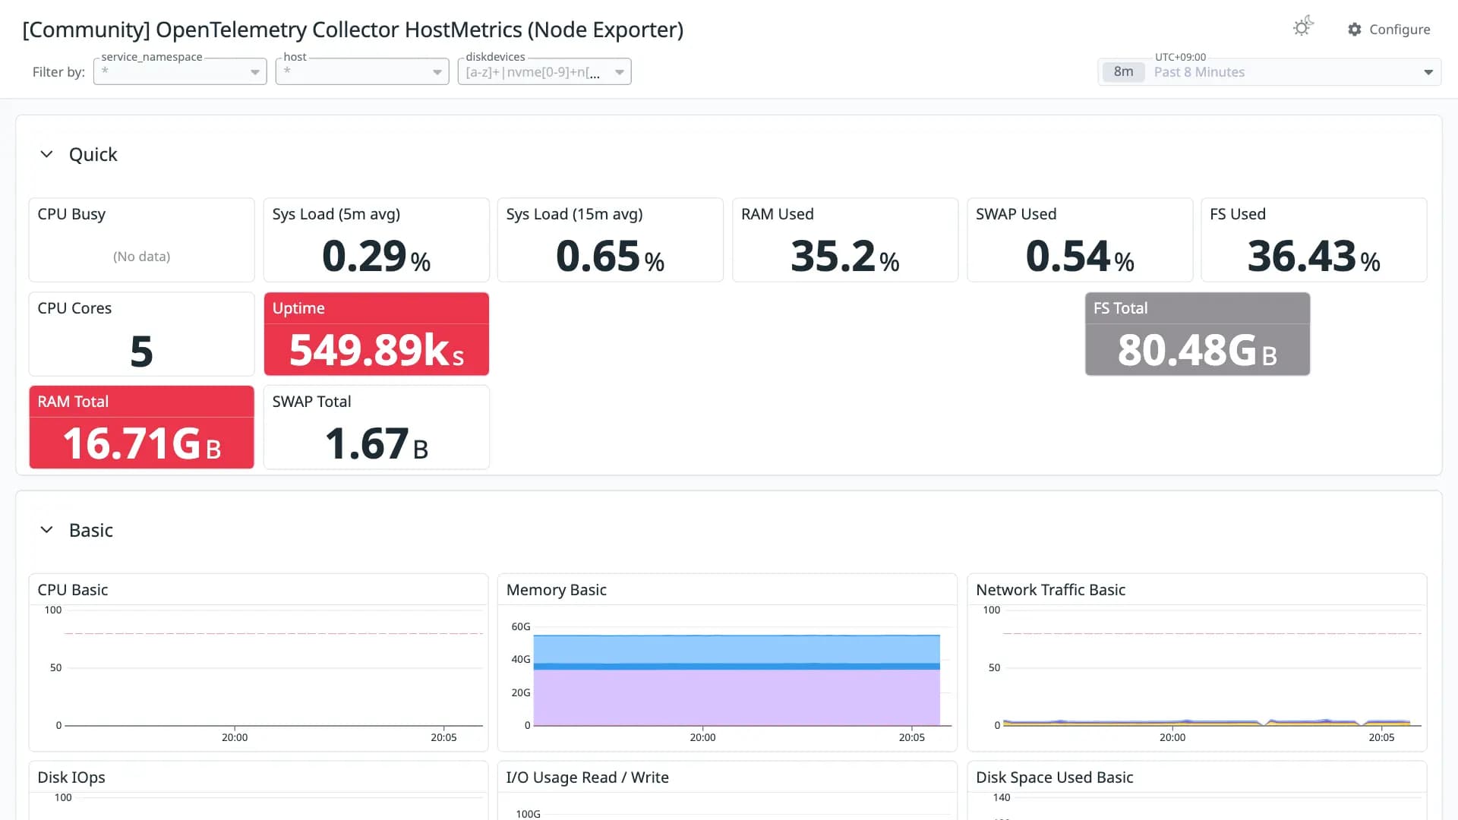
Task: Click the dashboard title heading
Action: (353, 30)
